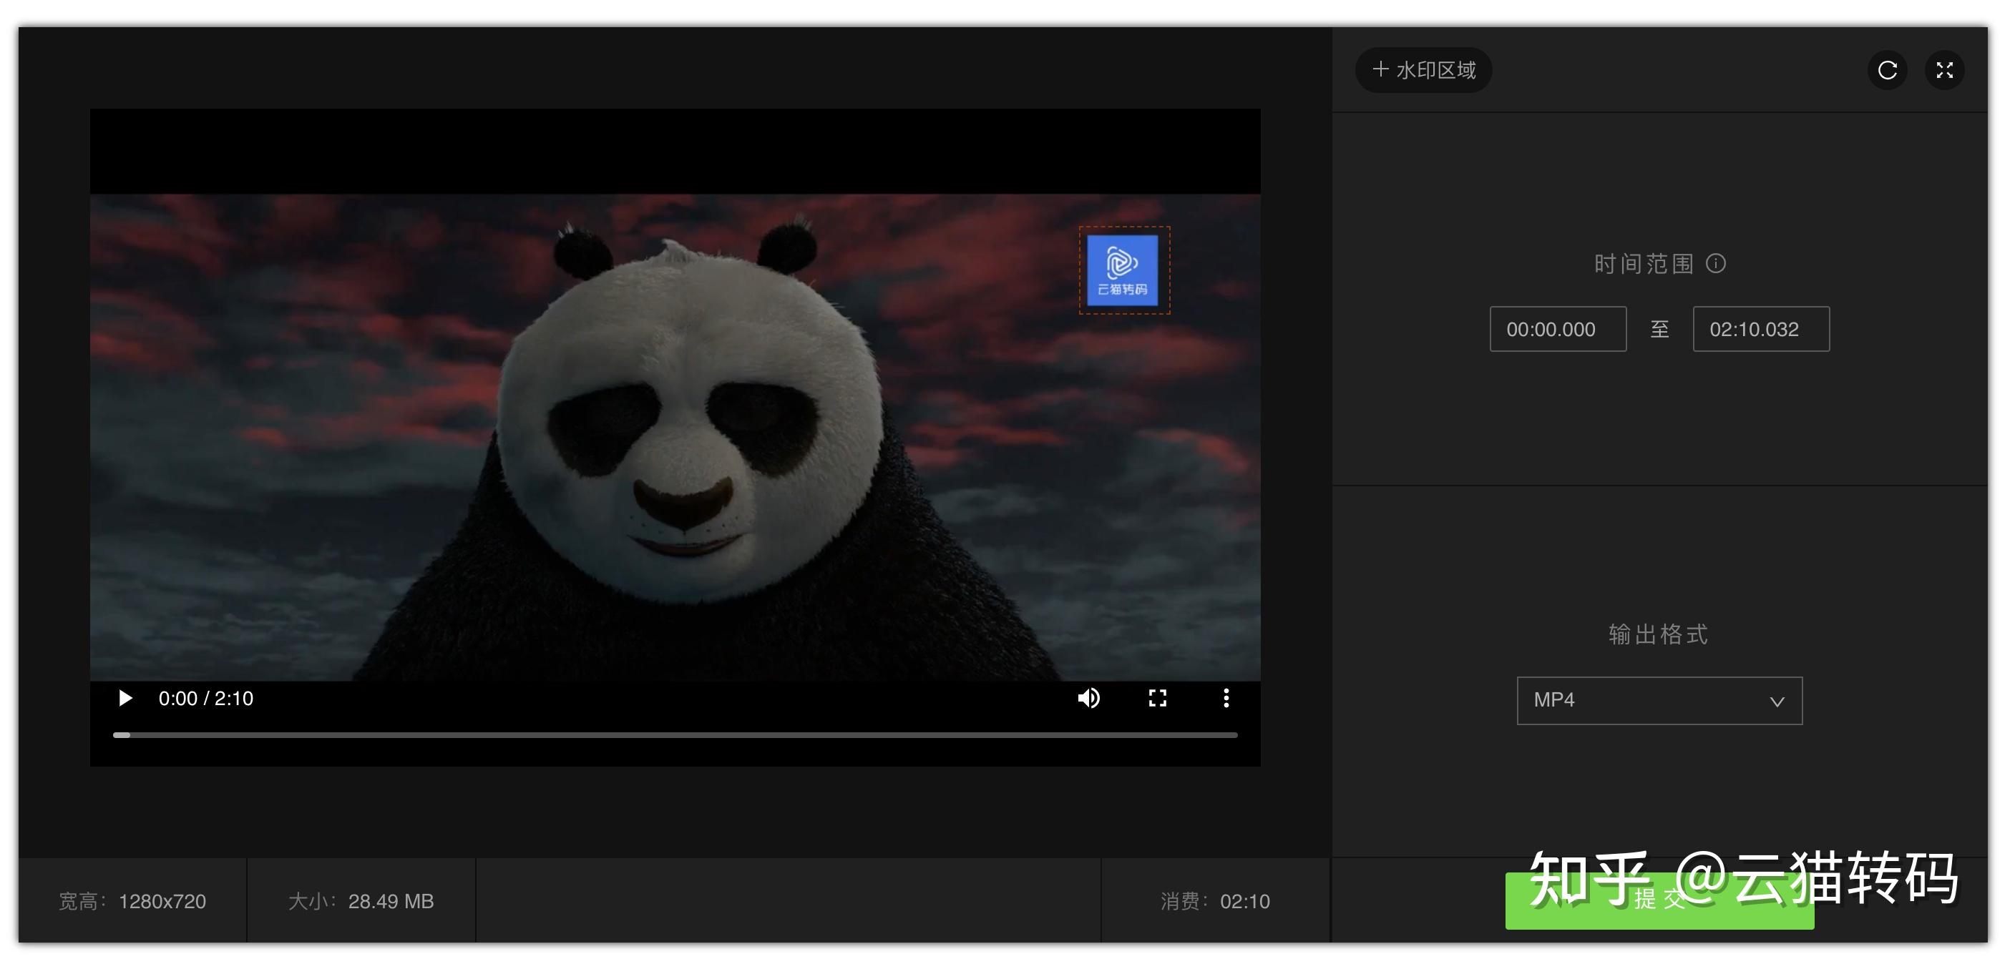Click the 时间范围 label
2015x964 pixels.
coord(1644,263)
